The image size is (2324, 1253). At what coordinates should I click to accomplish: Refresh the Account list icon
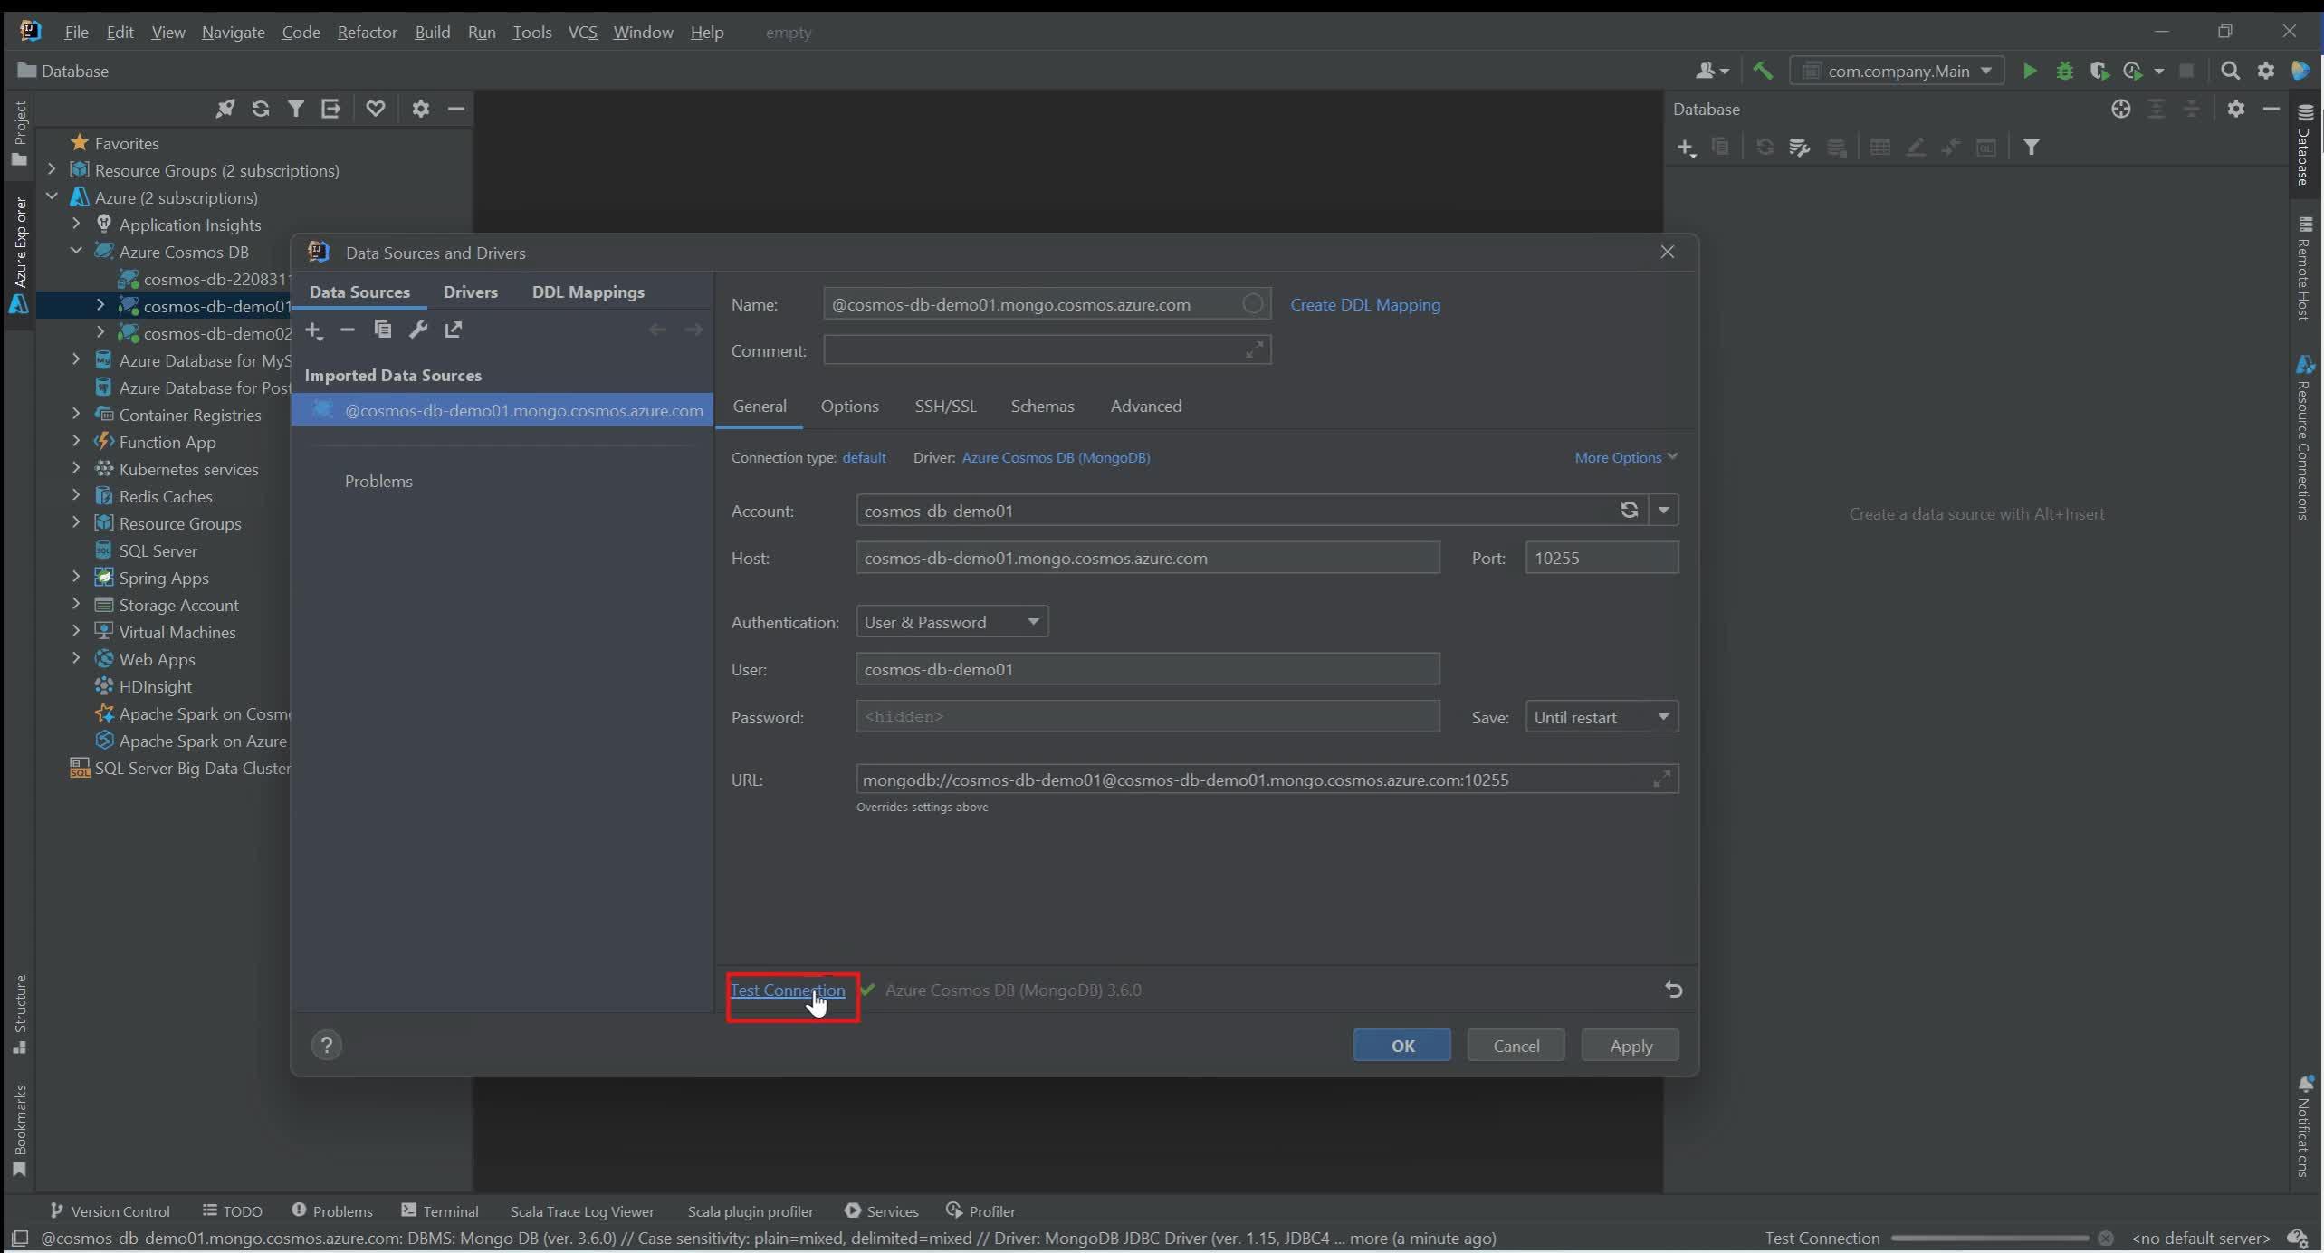coord(1629,510)
